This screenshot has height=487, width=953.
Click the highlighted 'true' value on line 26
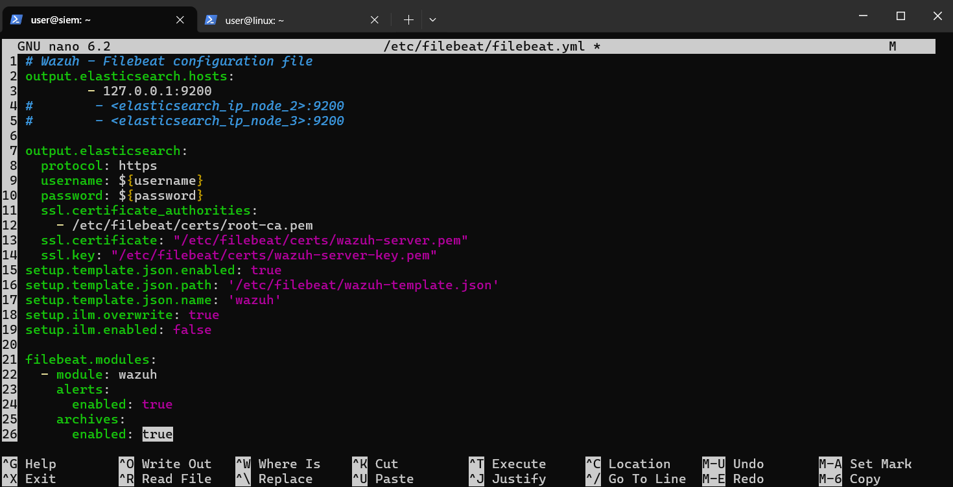157,434
